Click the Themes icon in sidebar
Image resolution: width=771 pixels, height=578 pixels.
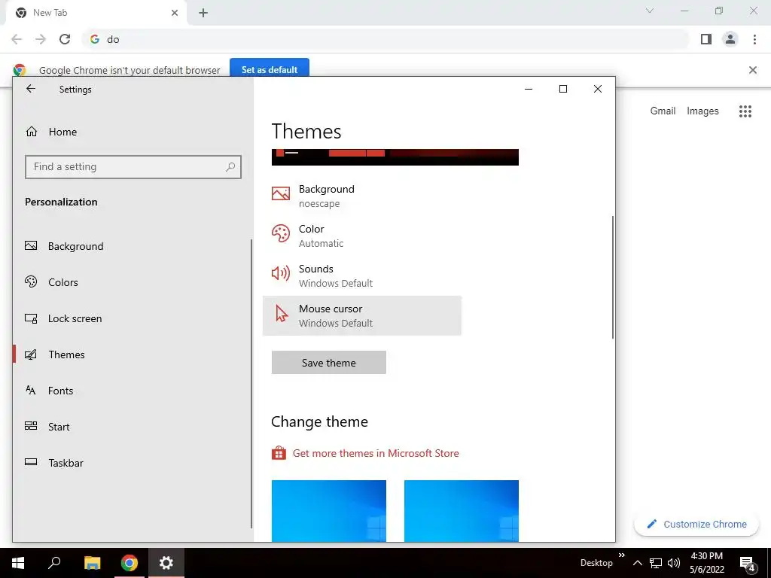(x=31, y=354)
